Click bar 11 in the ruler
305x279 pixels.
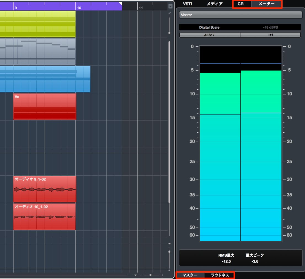(141, 8)
